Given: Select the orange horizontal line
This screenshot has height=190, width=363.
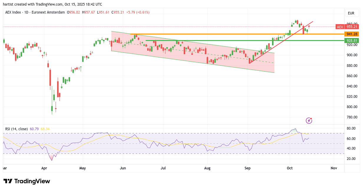Looking at the screenshot, I should (206, 34).
